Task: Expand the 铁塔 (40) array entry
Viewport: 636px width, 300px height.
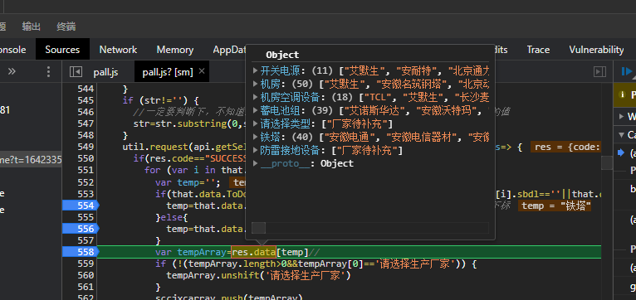Action: pos(255,137)
